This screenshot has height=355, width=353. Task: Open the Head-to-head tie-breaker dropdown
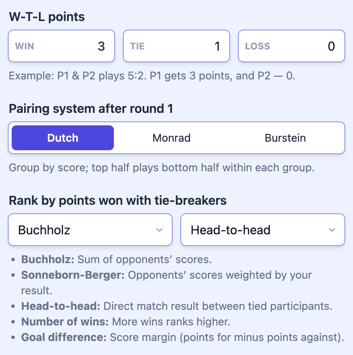(x=262, y=230)
